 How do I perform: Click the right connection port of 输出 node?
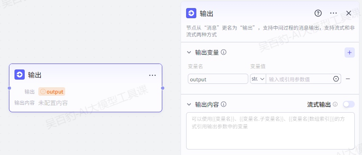163,88
